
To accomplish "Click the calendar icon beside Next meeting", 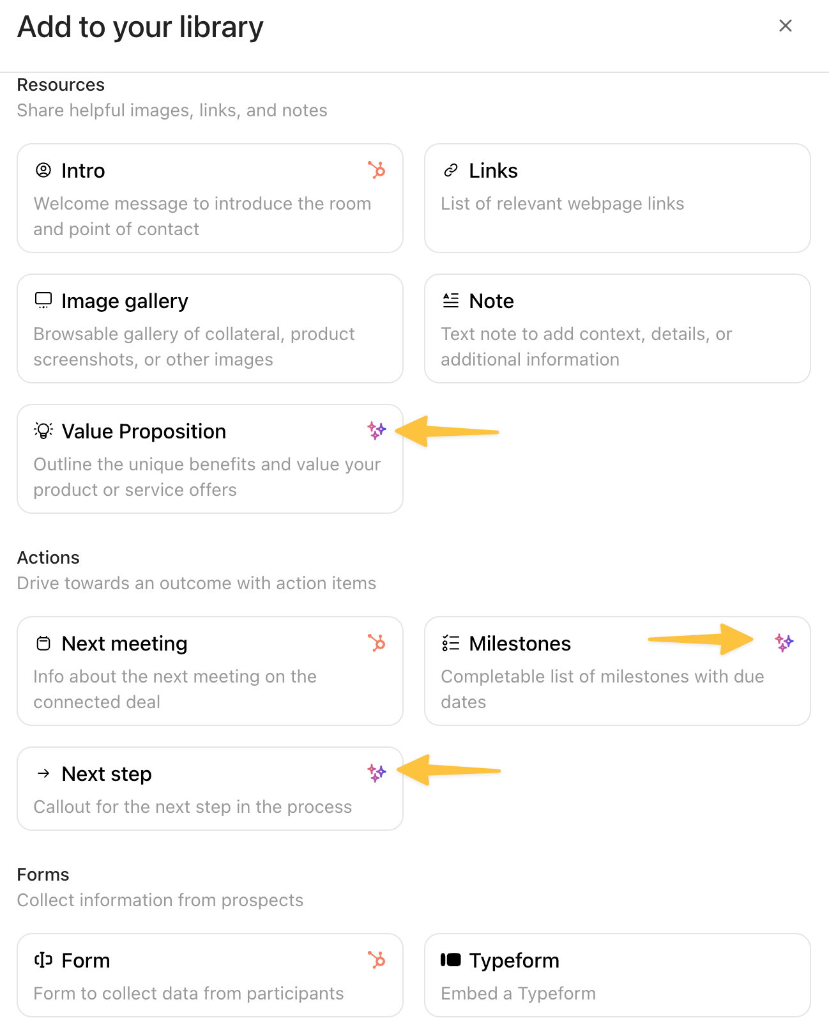I will (43, 643).
